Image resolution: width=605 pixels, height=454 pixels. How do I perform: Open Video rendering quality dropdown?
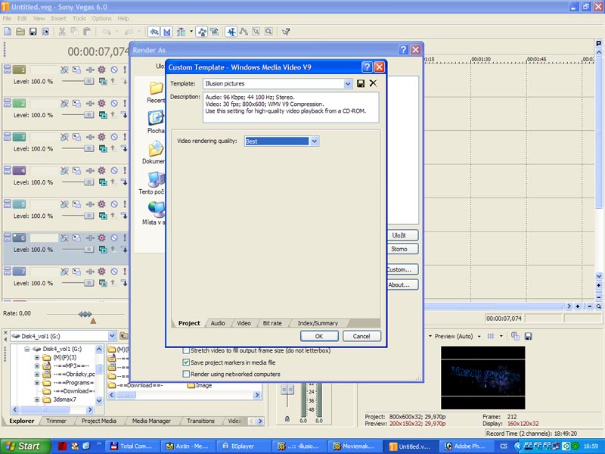point(314,141)
